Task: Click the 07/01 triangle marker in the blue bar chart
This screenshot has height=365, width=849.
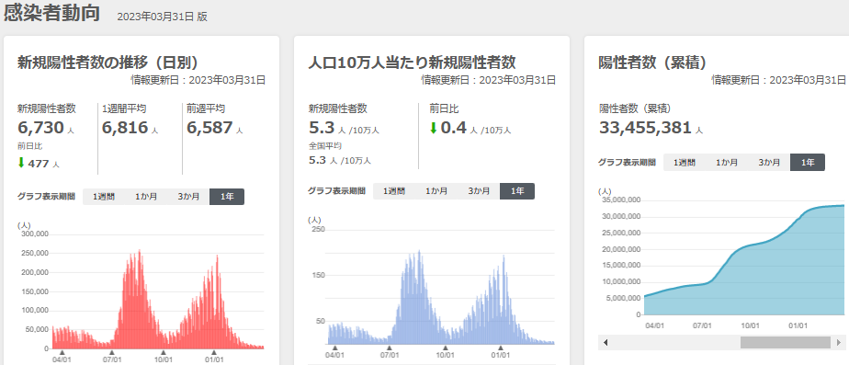Action: pos(390,348)
